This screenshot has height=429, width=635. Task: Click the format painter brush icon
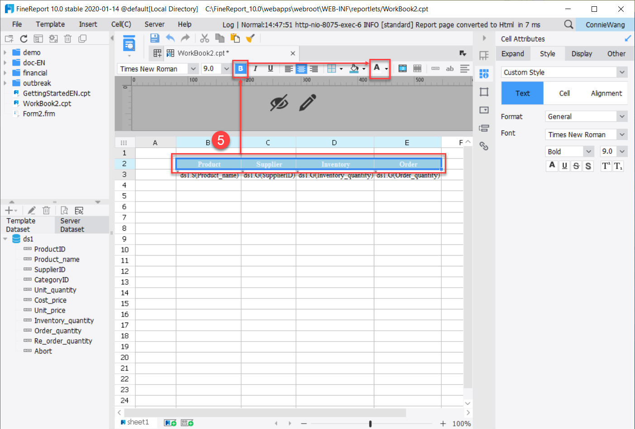250,39
